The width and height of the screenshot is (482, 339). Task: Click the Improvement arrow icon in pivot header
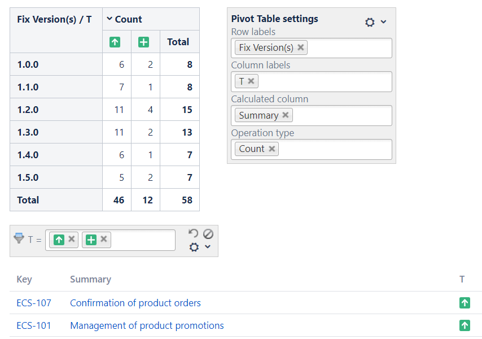(x=115, y=42)
